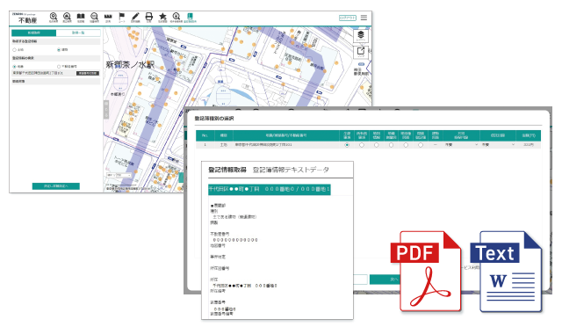
Task: Switch to the teal active tab in left panel
Action: coord(33,33)
